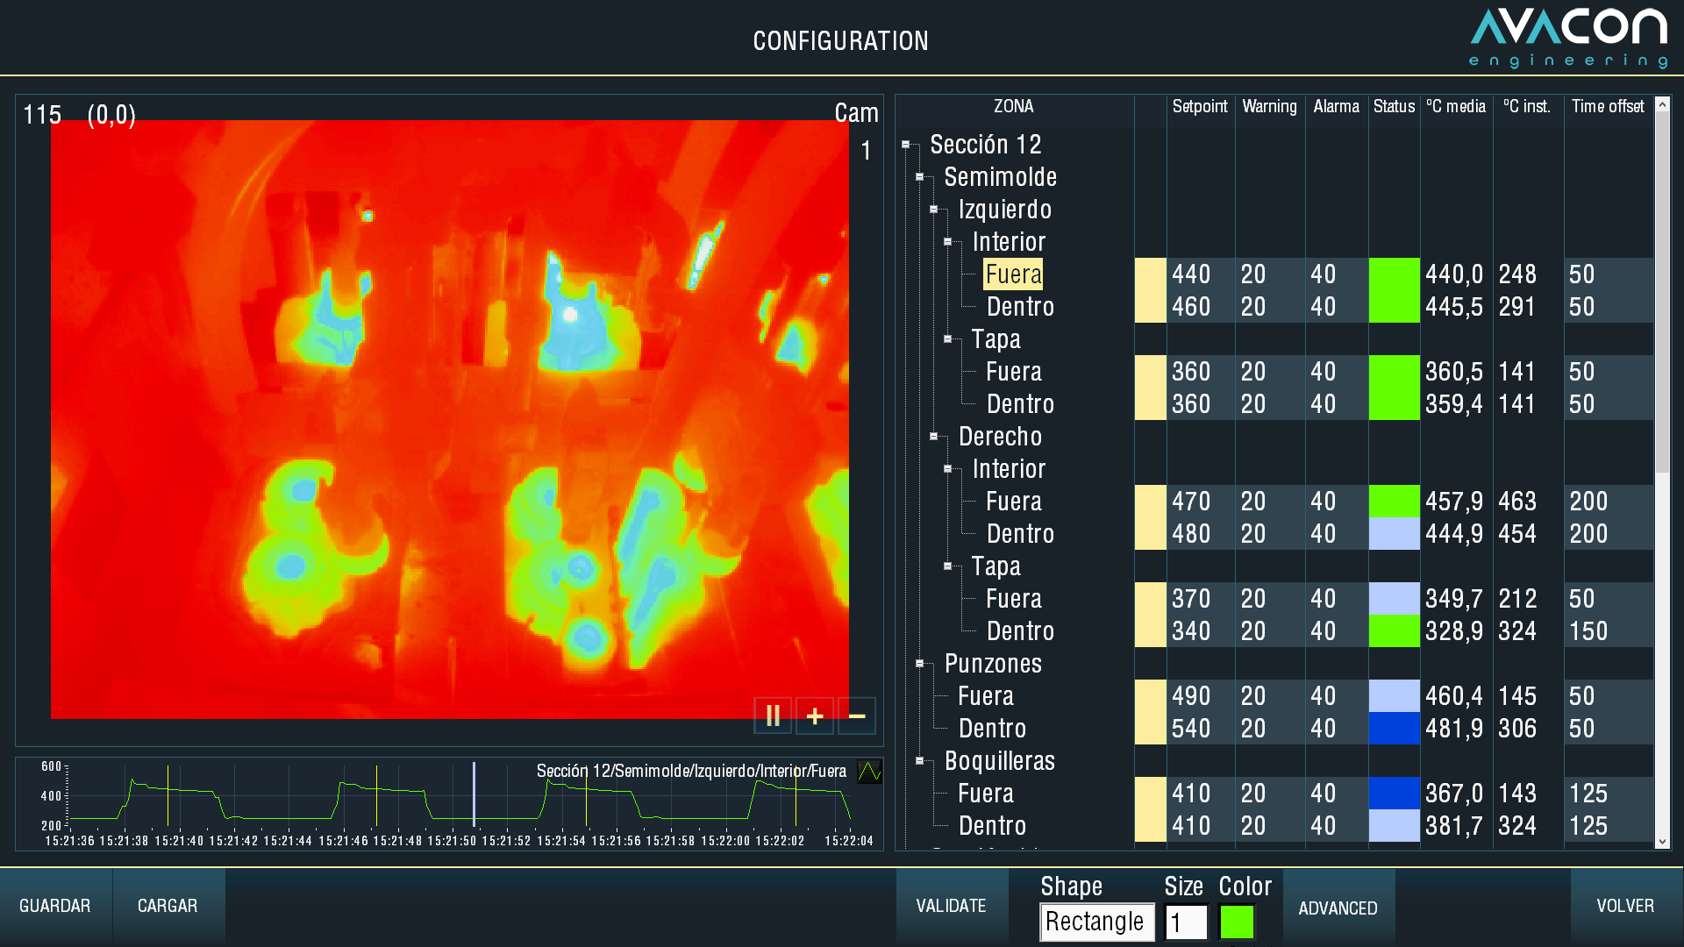This screenshot has width=1684, height=947.
Task: Click VOLVER to go back
Action: coord(1624,905)
